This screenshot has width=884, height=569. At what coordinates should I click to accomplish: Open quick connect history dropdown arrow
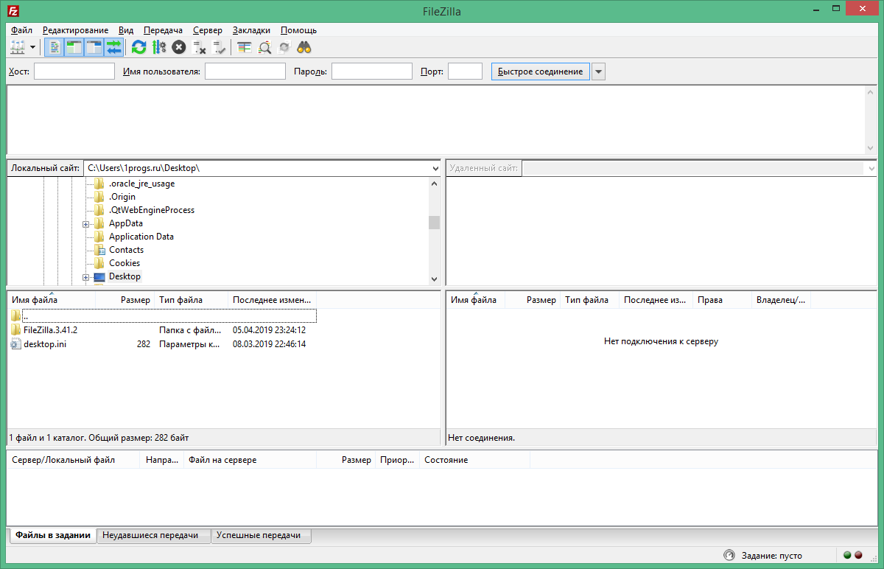click(x=599, y=71)
